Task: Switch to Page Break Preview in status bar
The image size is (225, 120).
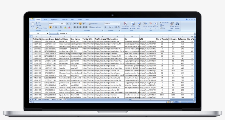Action: coord(172,102)
